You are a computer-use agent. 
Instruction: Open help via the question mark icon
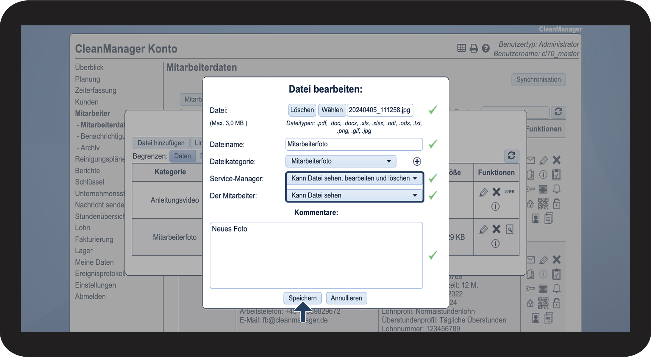tap(486, 49)
